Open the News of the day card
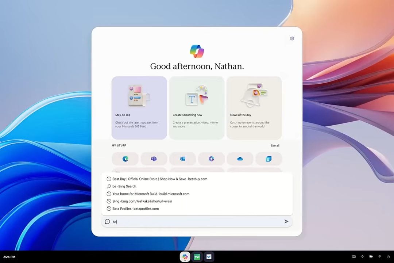The width and height of the screenshot is (394, 263). coord(254,108)
